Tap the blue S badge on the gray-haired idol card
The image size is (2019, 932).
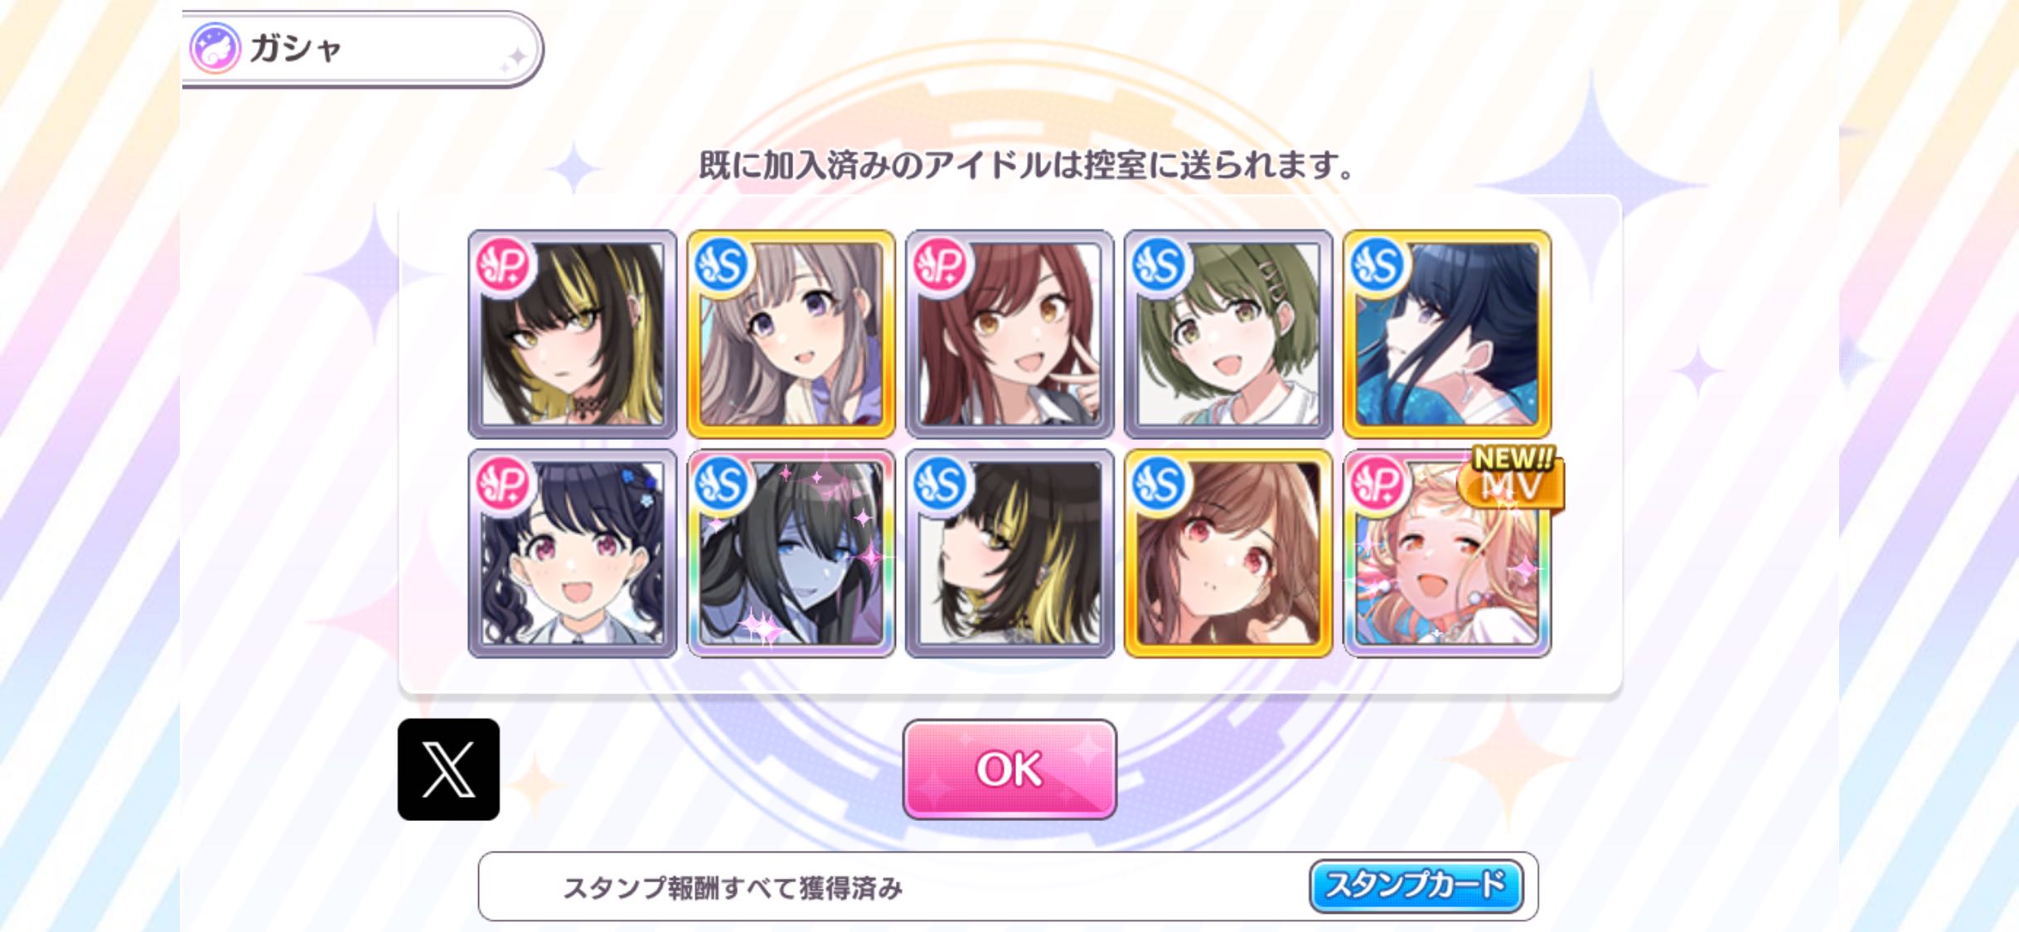[x=723, y=265]
